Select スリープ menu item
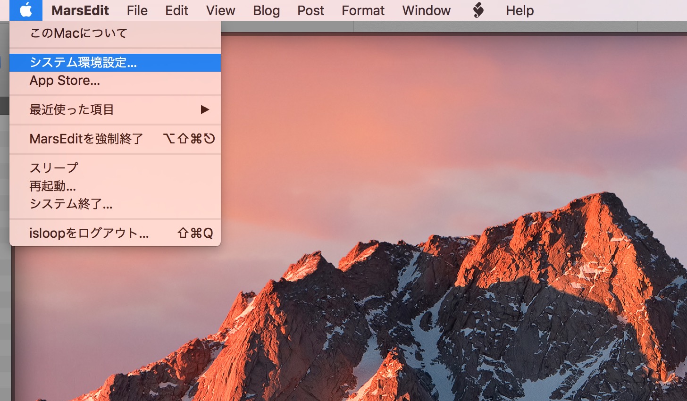687x401 pixels. point(115,168)
